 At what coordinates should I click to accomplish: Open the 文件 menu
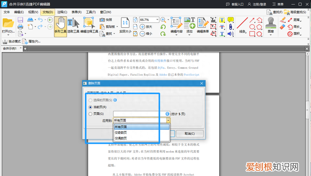pyautogui.click(x=6, y=12)
